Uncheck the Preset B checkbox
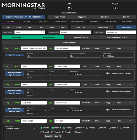 tap(53, 128)
